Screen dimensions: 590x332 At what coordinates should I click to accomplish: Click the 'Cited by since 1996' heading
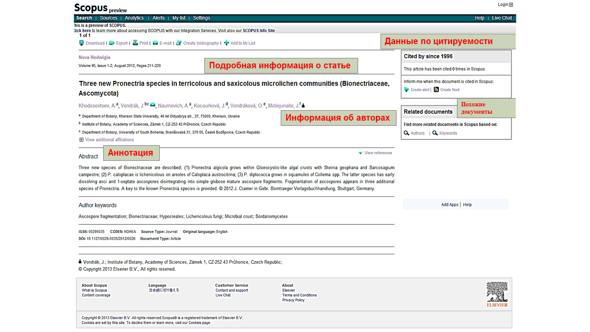point(428,56)
